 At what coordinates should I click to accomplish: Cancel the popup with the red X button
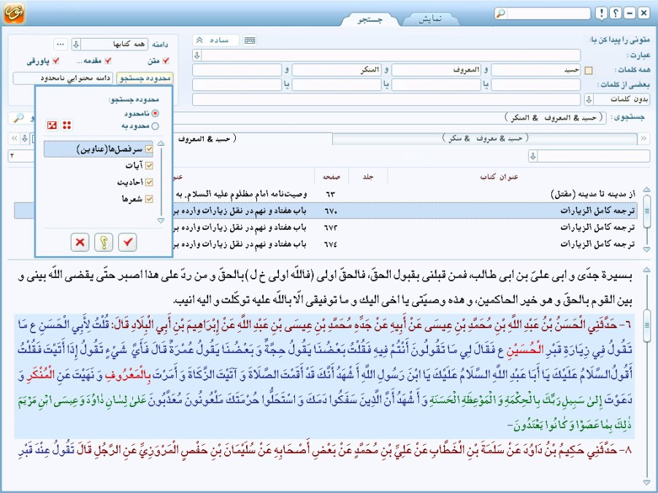click(x=80, y=242)
